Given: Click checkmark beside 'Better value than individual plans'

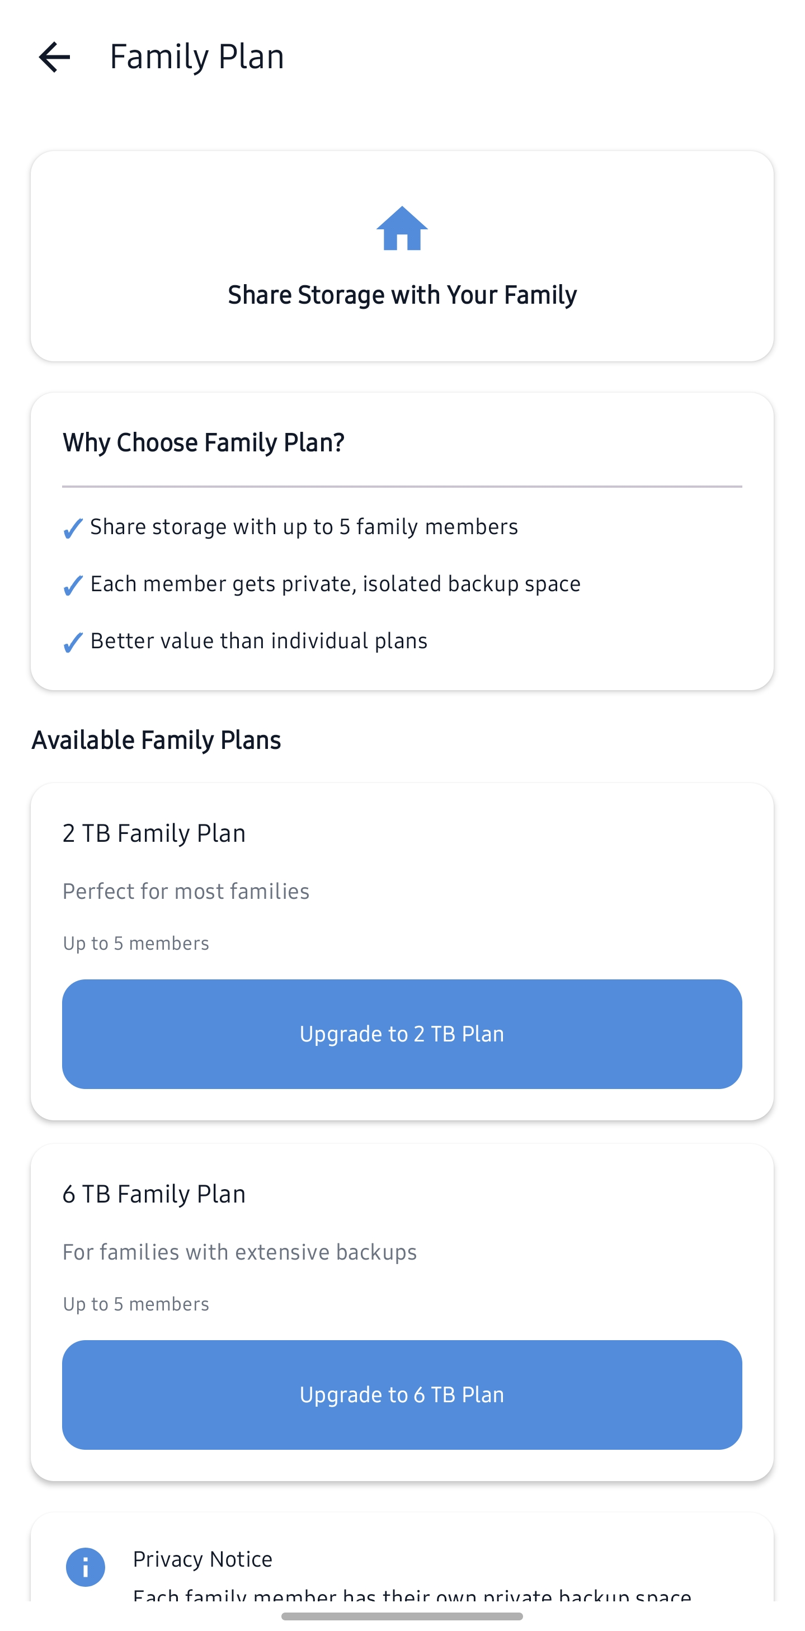Looking at the screenshot, I should [x=73, y=642].
